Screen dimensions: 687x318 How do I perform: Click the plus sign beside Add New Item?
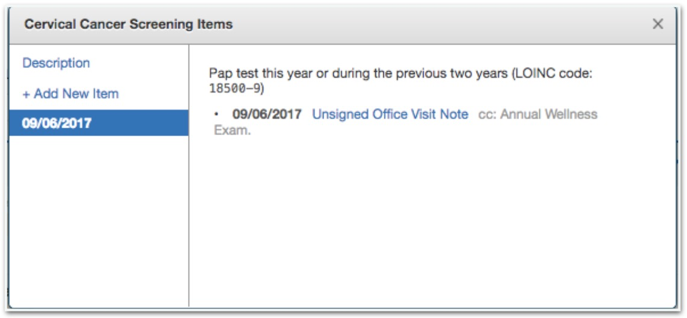coord(26,94)
